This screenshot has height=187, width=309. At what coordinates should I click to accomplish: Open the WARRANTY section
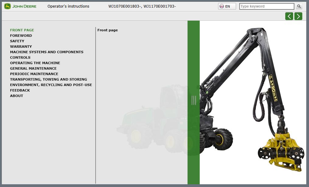click(21, 47)
